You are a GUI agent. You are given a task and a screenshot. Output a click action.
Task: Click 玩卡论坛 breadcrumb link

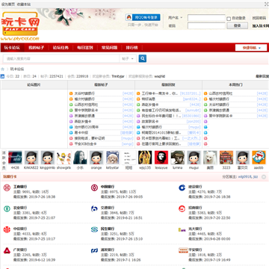(17, 69)
